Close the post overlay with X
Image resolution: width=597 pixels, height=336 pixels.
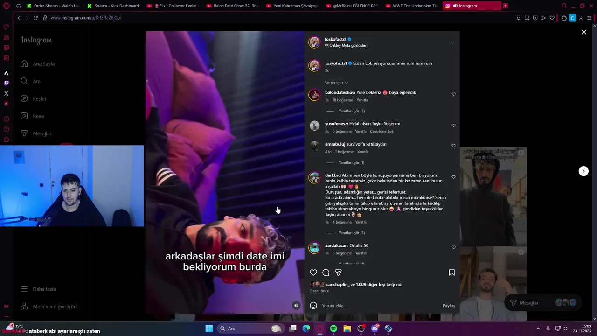coord(583,32)
